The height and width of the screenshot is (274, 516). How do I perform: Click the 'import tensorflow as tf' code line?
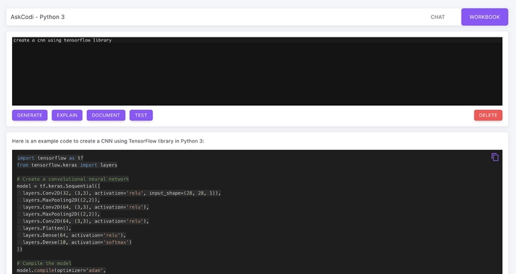tap(50, 158)
